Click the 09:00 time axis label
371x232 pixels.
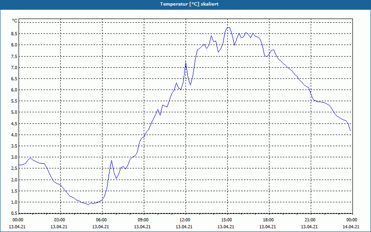point(144,220)
